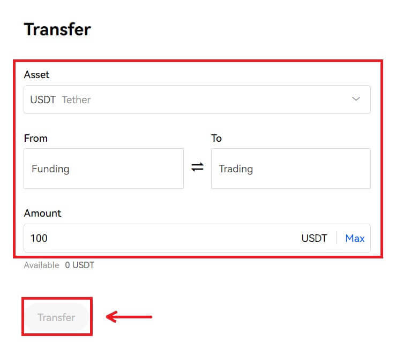Image resolution: width=396 pixels, height=351 pixels.
Task: Expand the Asset dropdown chevron
Action: click(356, 99)
